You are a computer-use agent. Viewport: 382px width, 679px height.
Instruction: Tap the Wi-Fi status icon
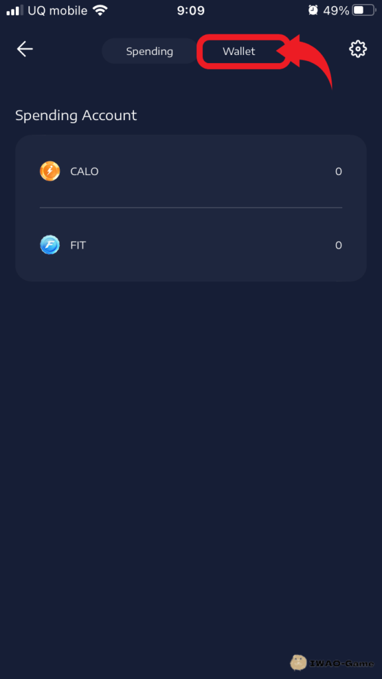click(100, 11)
